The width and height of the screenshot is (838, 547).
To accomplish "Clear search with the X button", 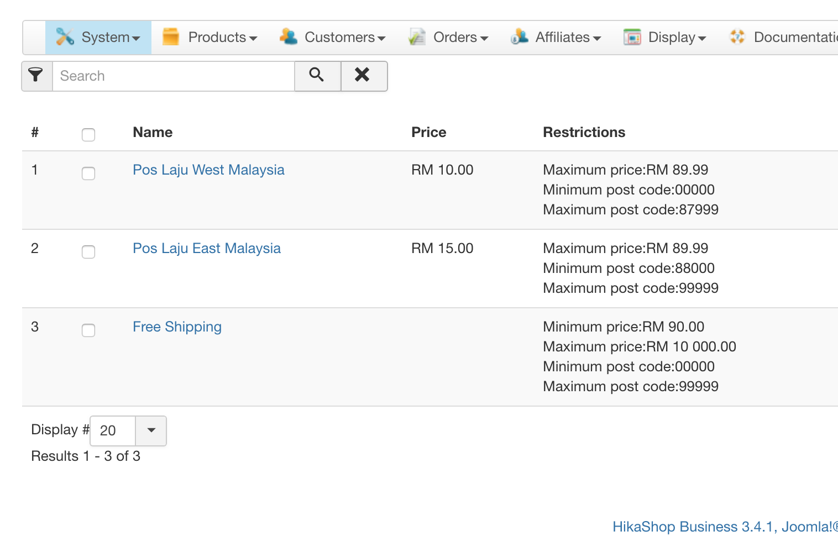I will pos(363,76).
